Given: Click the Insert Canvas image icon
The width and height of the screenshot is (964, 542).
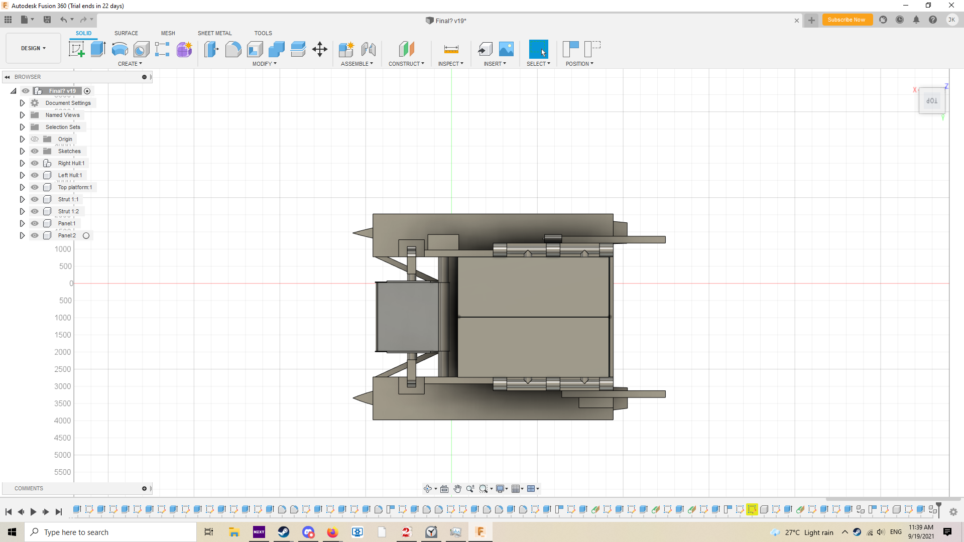Looking at the screenshot, I should coord(506,49).
